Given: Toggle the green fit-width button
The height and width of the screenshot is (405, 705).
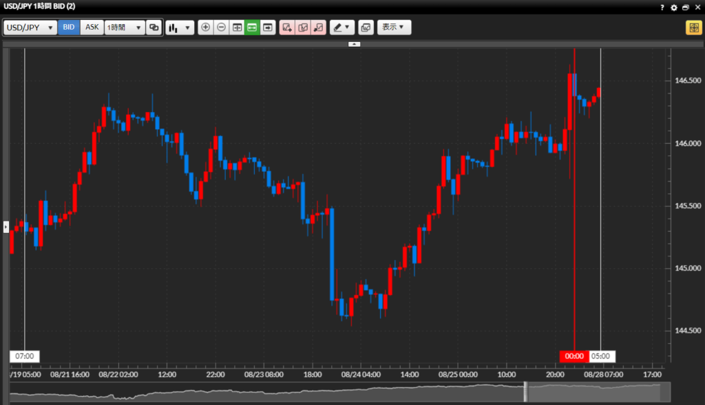Looking at the screenshot, I should [x=252, y=28].
